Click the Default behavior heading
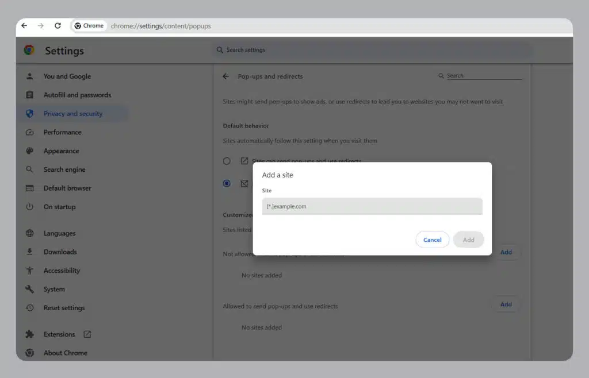Viewport: 589px width, 378px height. (x=246, y=126)
